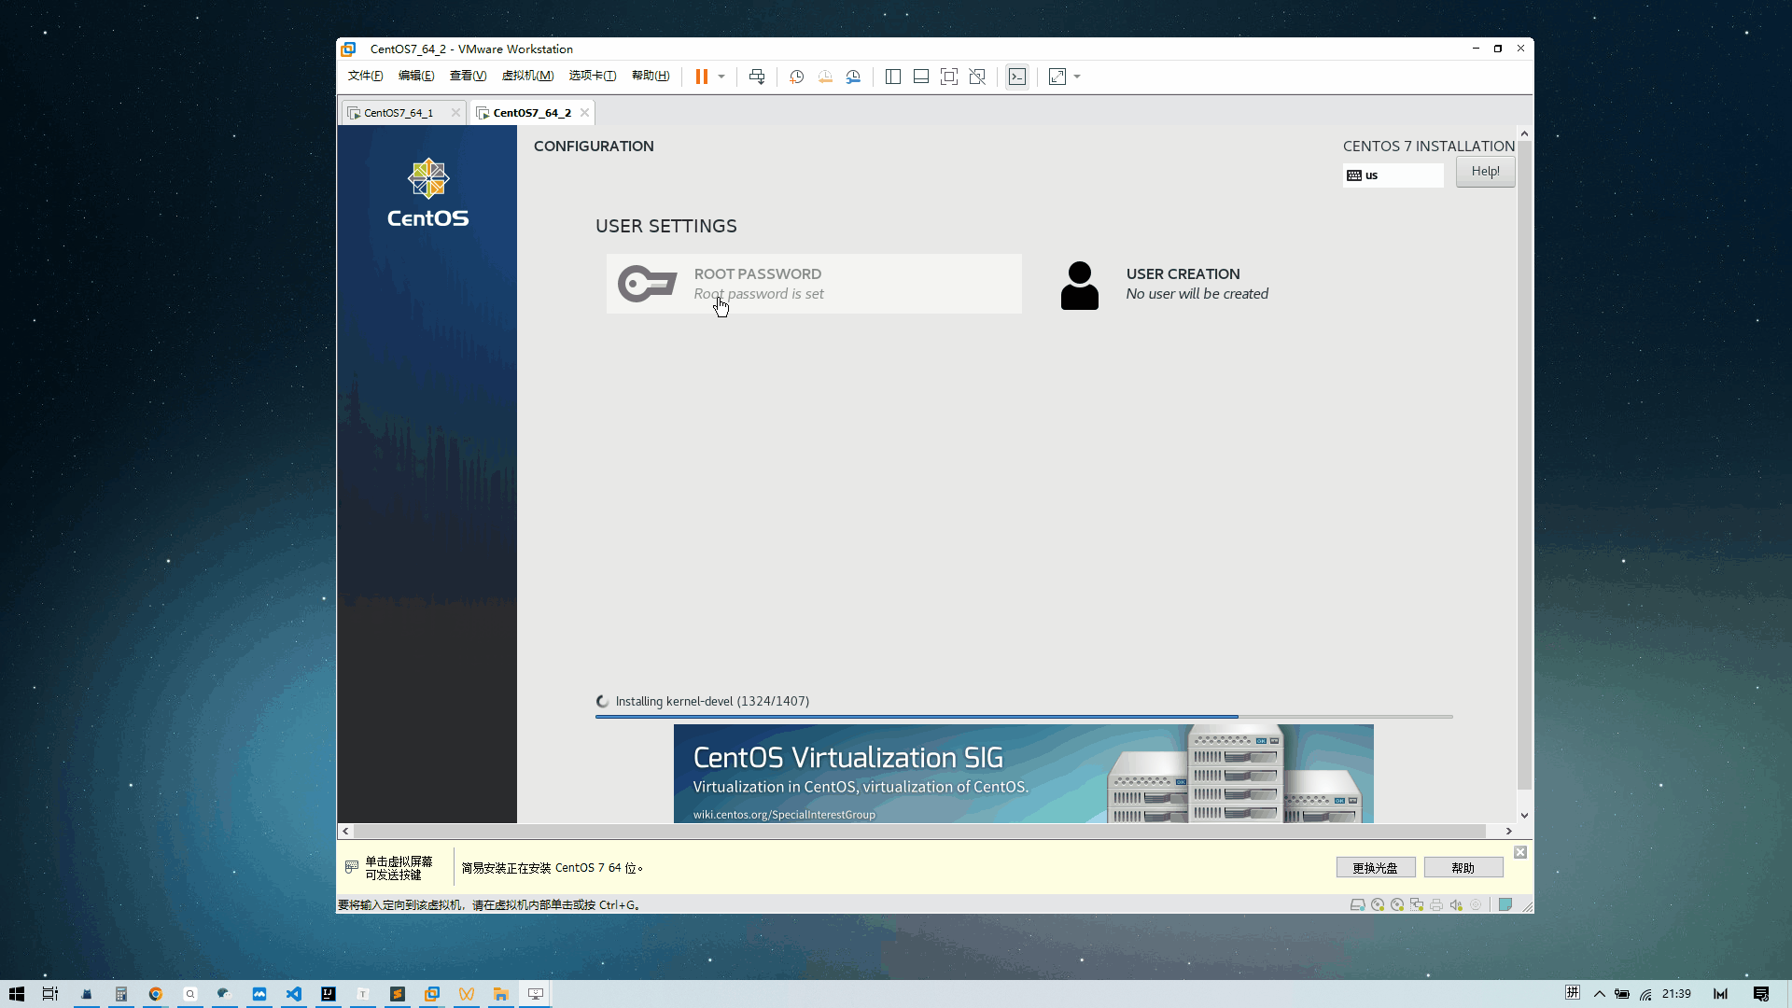Image resolution: width=1792 pixels, height=1008 pixels.
Task: Click the Help! button in installer
Action: coord(1485,172)
